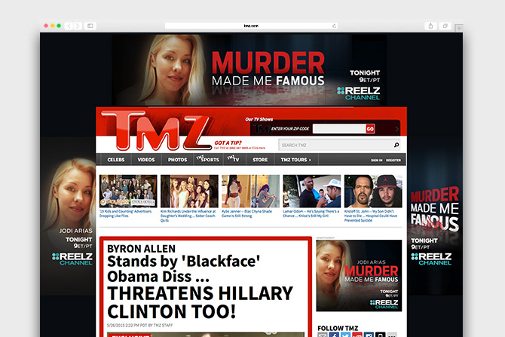Open Kristoff St. John story thumbnail

click(373, 191)
